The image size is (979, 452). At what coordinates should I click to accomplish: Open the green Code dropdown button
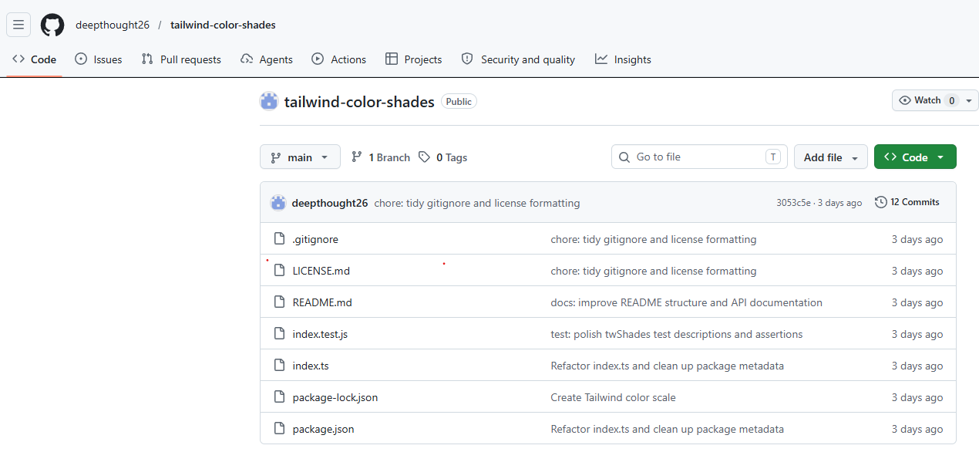915,157
